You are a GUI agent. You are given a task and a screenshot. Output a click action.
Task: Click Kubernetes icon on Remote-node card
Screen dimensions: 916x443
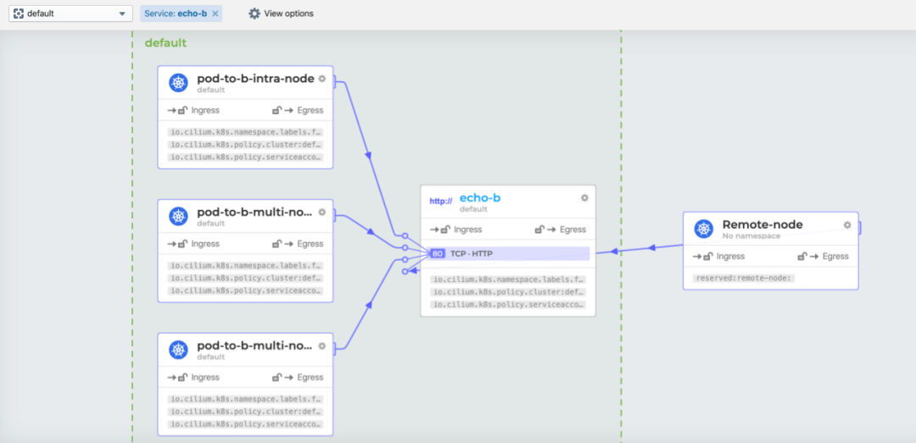[x=704, y=228]
